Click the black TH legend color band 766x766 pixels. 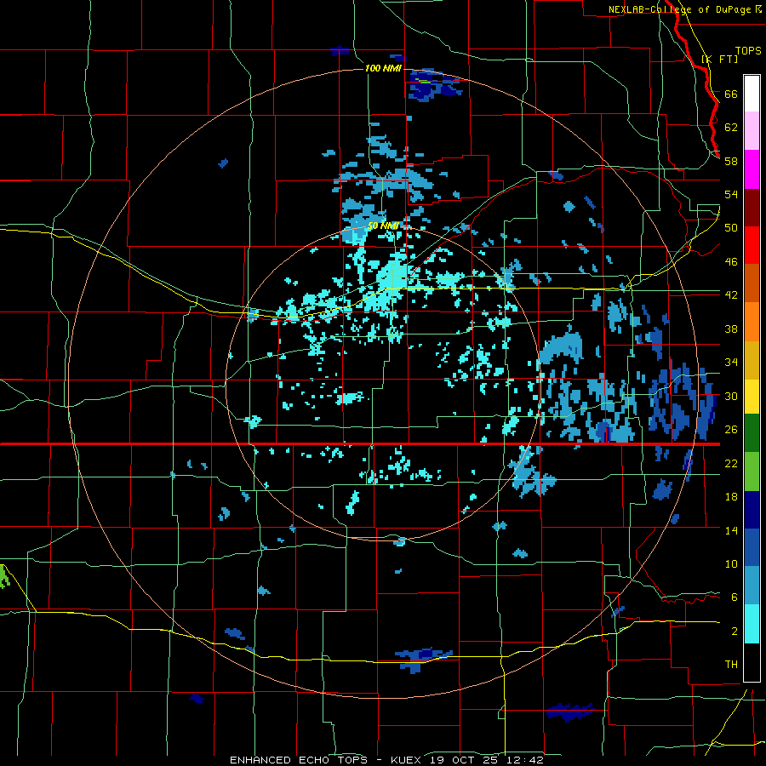752,662
